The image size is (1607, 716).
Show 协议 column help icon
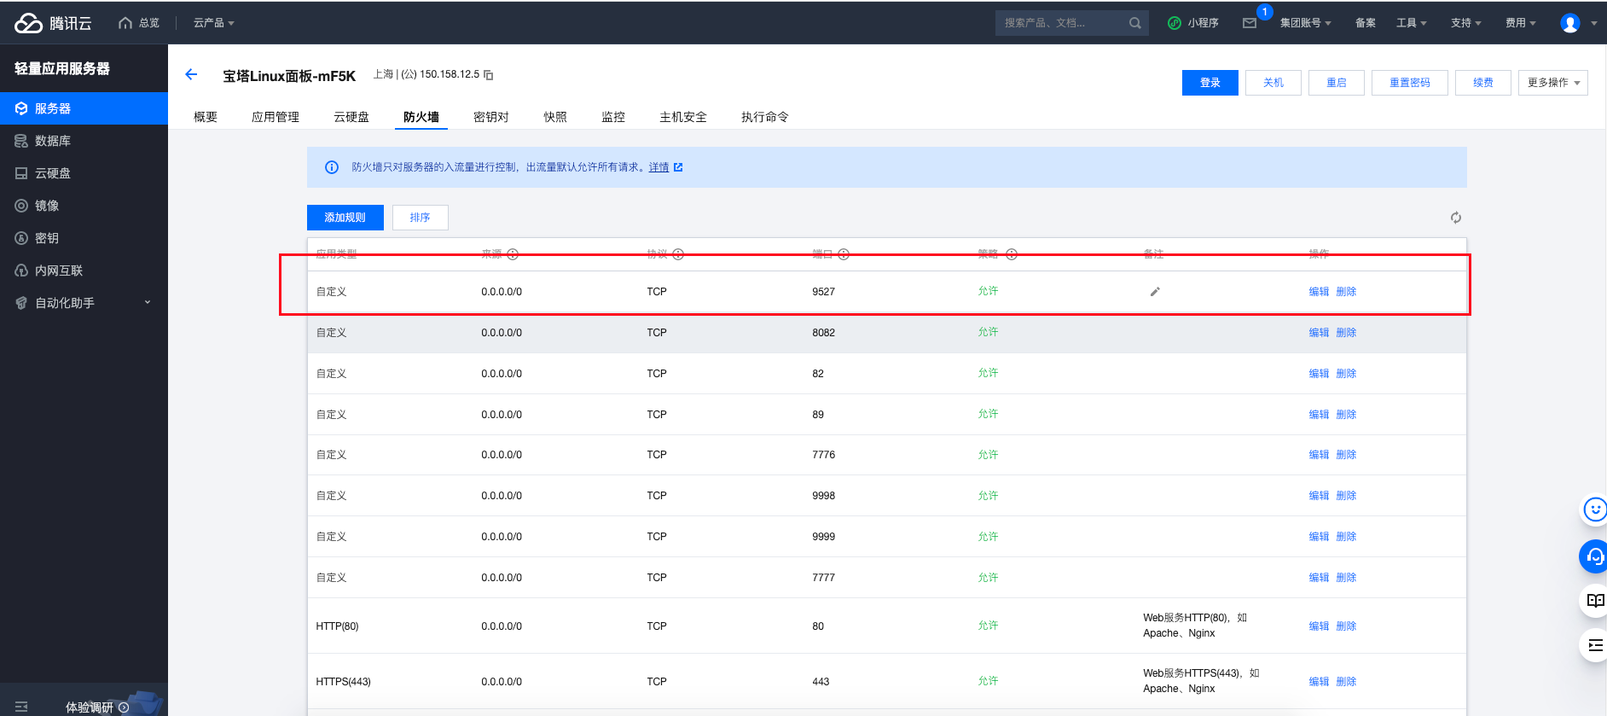point(678,254)
